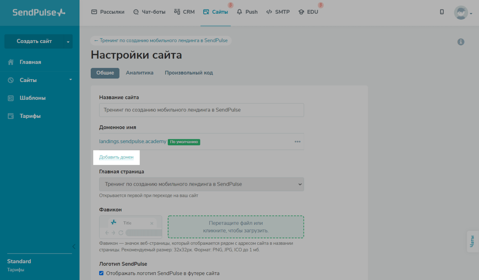Click the favicon upload drop zone
Image resolution: width=479 pixels, height=280 pixels.
[x=236, y=227]
